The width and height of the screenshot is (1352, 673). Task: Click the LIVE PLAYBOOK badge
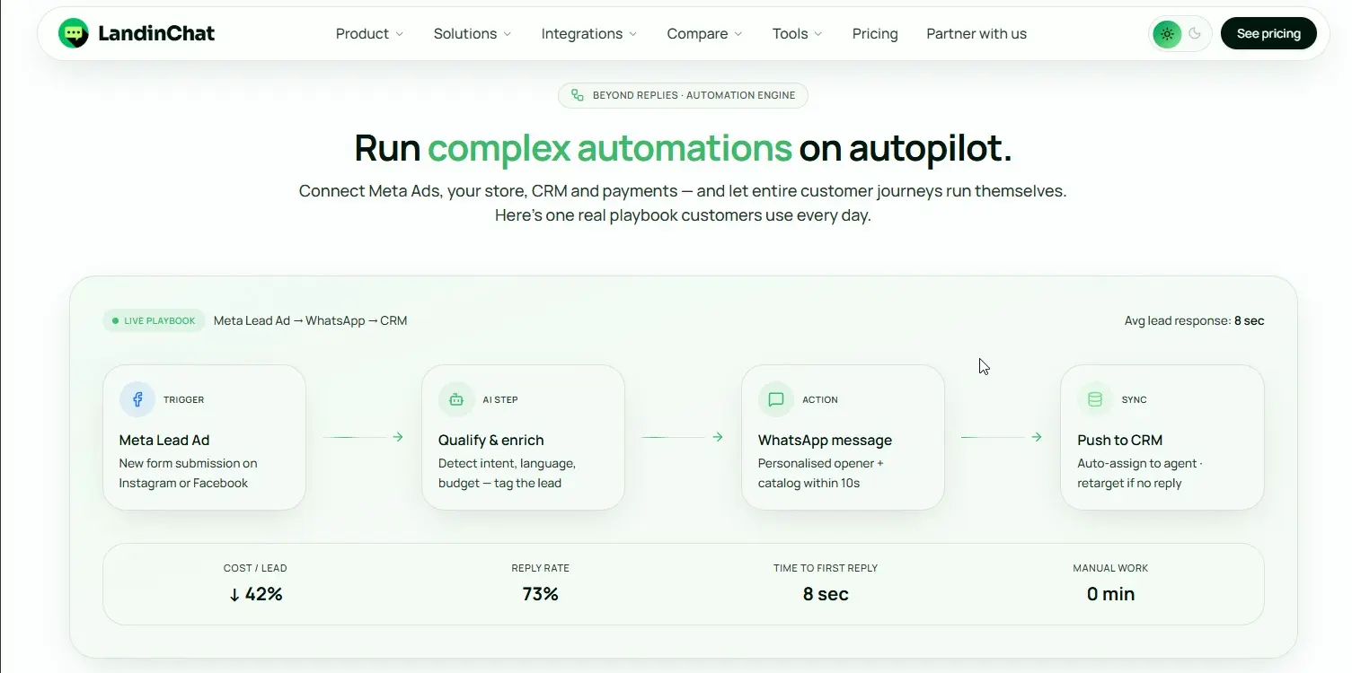tap(154, 320)
